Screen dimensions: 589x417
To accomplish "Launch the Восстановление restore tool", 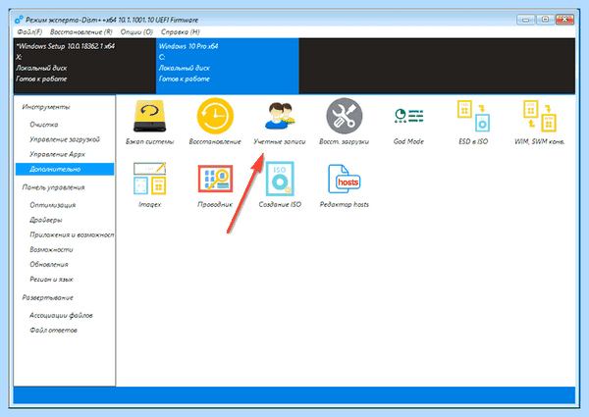I will [215, 122].
